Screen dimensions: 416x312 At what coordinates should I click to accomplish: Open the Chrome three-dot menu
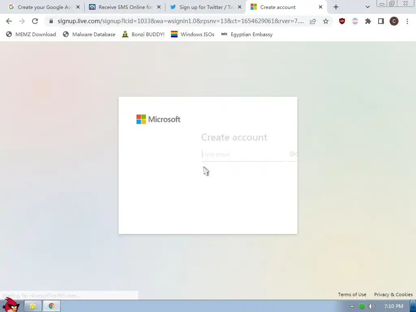click(x=407, y=21)
